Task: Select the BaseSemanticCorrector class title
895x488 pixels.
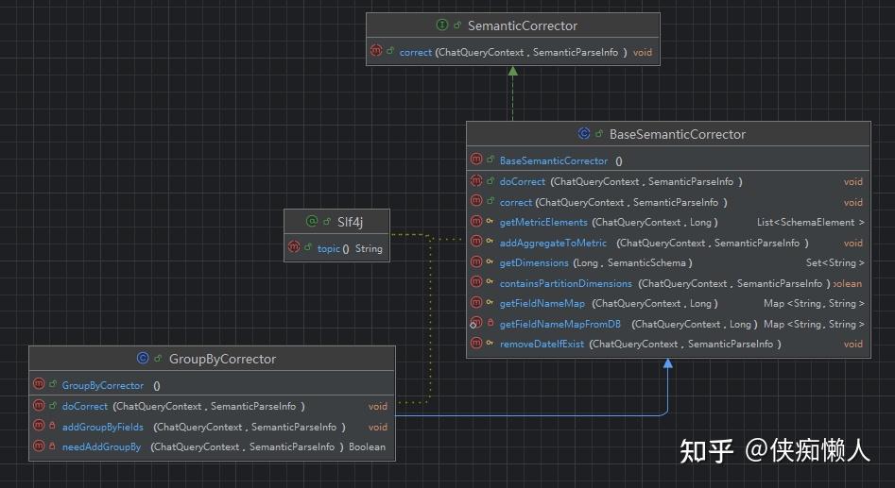Action: [678, 135]
